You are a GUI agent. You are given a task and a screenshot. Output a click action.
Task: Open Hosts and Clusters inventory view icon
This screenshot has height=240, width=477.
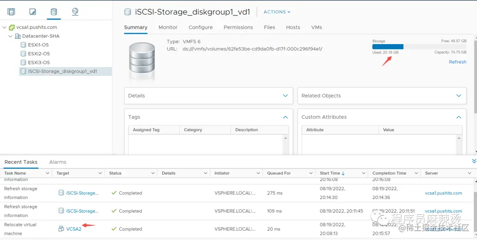click(11, 12)
